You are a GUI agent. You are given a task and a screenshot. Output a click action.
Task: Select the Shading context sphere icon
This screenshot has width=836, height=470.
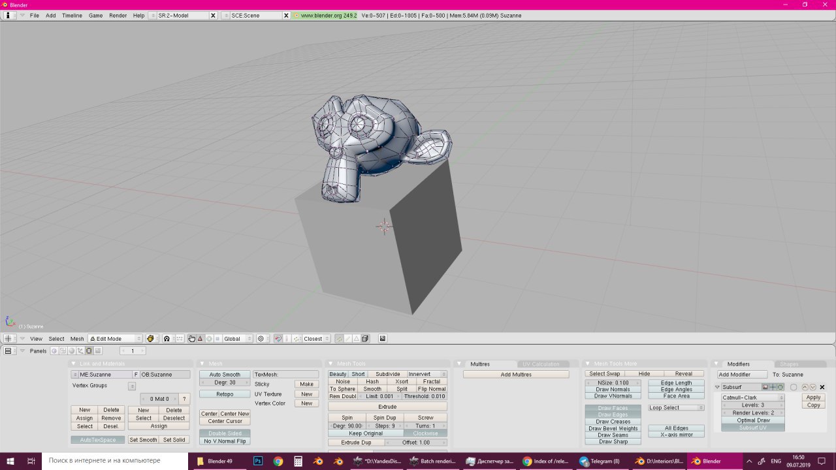(71, 351)
